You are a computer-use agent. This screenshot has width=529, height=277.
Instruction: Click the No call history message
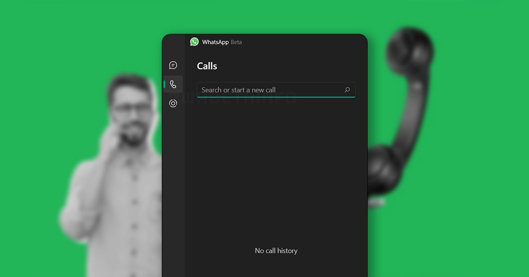pyautogui.click(x=276, y=251)
